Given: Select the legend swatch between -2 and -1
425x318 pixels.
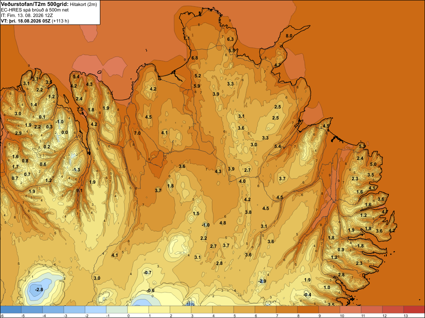Looking at the screenshot, I should pyautogui.click(x=95, y=309).
